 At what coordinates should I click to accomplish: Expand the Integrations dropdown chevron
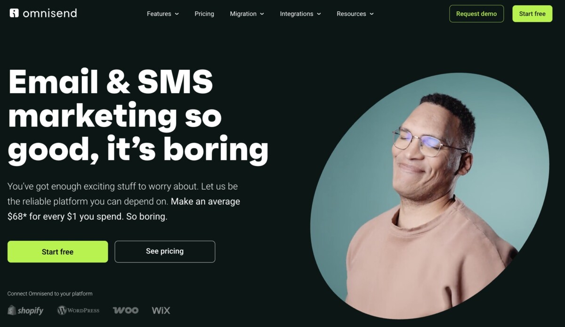(x=319, y=14)
